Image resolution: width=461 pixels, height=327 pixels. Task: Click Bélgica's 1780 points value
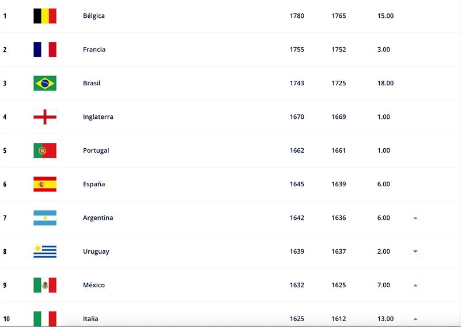click(297, 16)
